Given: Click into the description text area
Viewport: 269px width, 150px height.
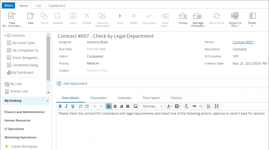Looking at the screenshot, I should (x=162, y=130).
